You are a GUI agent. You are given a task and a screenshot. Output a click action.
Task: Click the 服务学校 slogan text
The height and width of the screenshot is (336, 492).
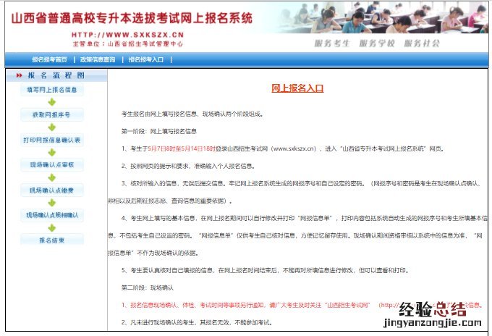tap(377, 43)
